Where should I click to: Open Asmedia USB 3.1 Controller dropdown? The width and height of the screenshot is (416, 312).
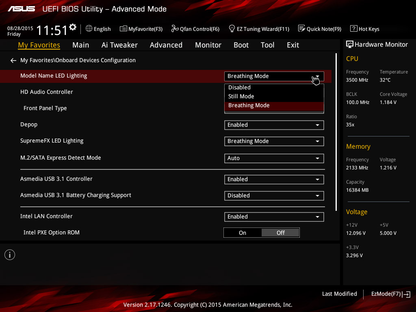pyautogui.click(x=274, y=179)
